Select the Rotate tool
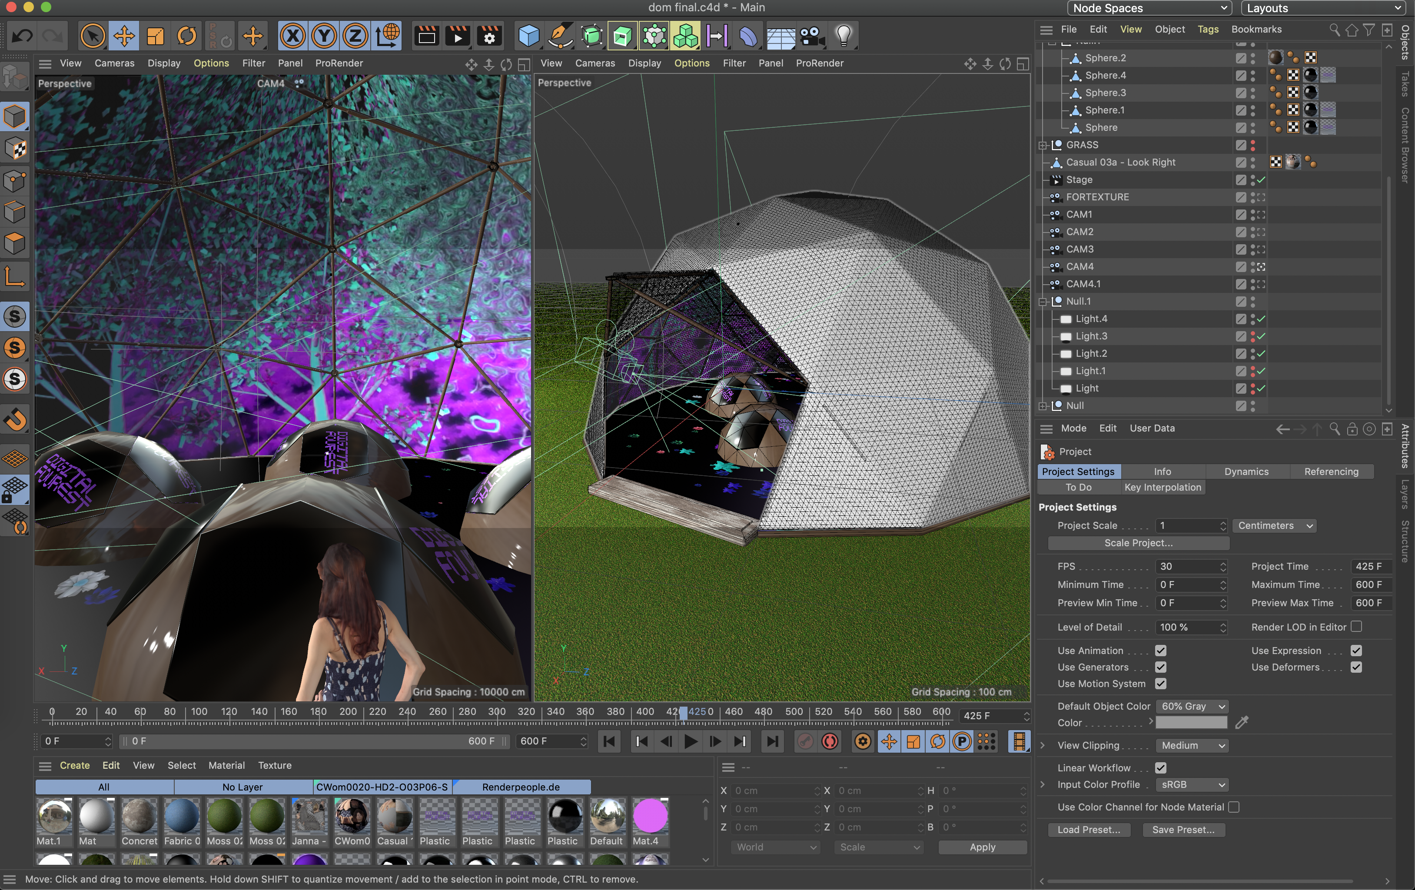Image resolution: width=1415 pixels, height=890 pixels. click(187, 37)
